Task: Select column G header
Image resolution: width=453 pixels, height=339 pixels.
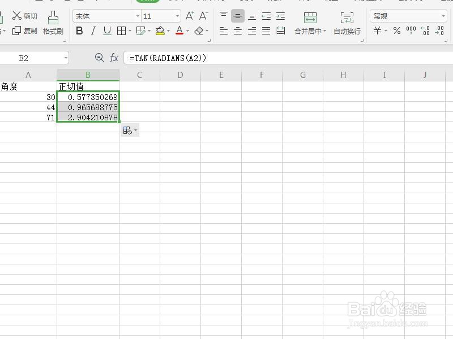Action: [x=303, y=75]
